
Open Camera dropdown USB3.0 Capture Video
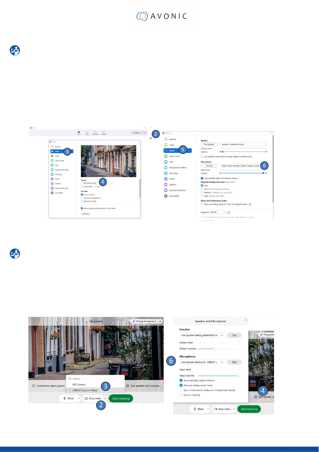pyautogui.click(x=97, y=183)
